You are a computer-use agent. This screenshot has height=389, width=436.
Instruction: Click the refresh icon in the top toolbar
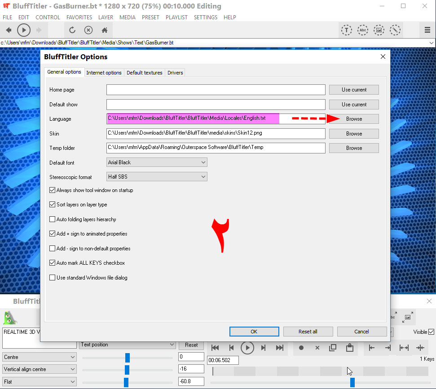click(72, 30)
